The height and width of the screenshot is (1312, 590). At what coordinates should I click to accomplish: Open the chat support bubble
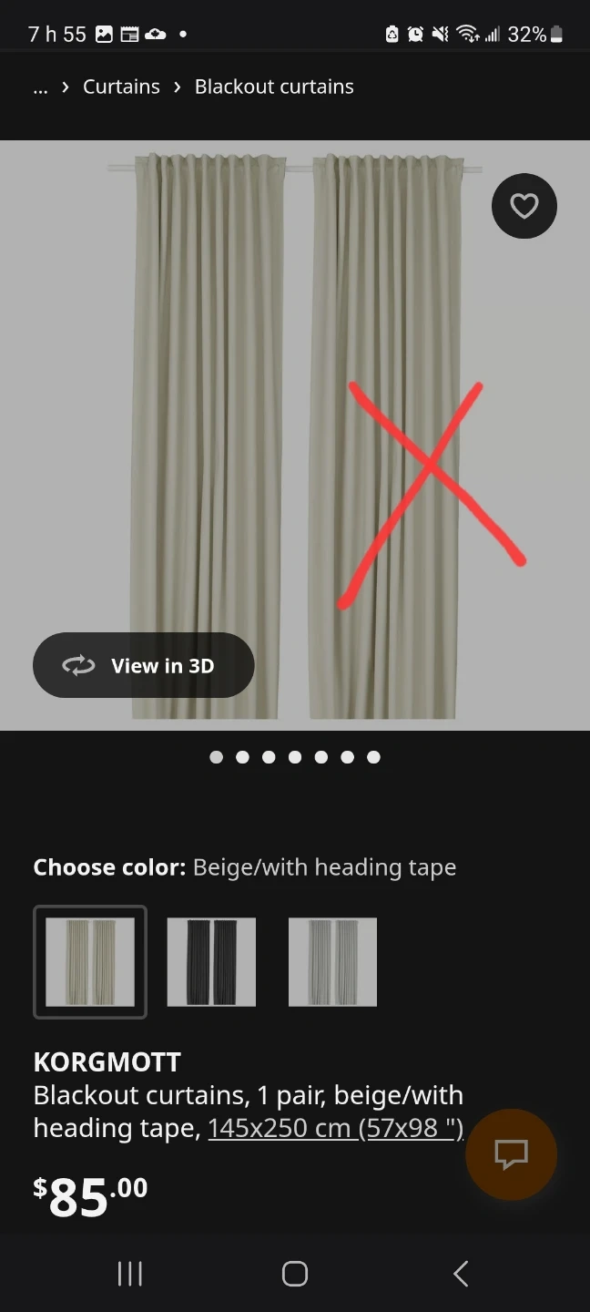click(511, 1154)
